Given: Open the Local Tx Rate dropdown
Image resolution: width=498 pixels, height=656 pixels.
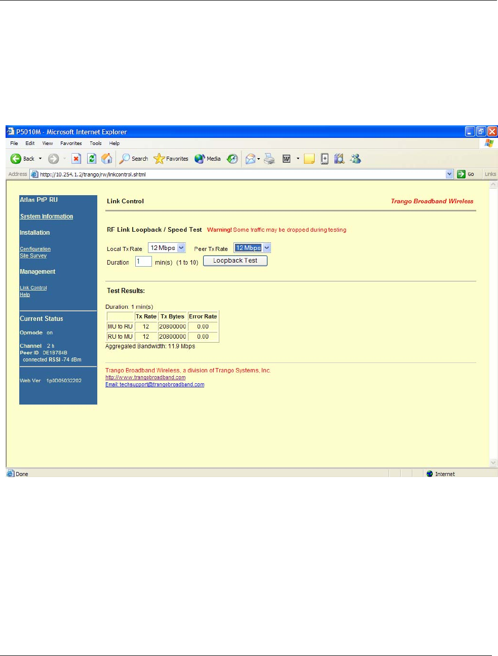Looking at the screenshot, I should [167, 248].
